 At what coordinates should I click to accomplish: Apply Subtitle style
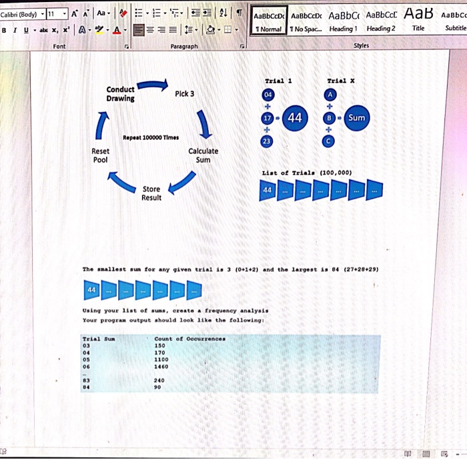(x=453, y=20)
